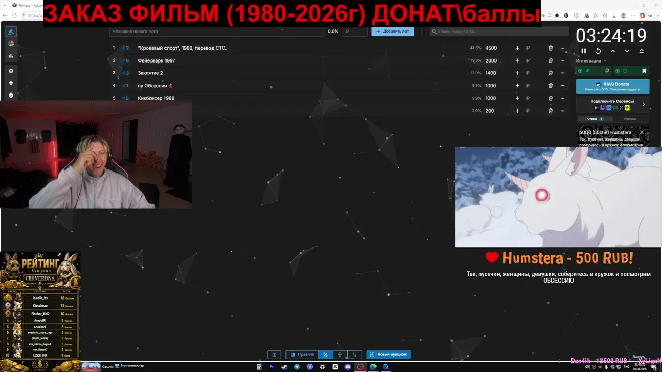Click the archive icon button in bottom toolbar
The image size is (662, 372).
[274, 354]
